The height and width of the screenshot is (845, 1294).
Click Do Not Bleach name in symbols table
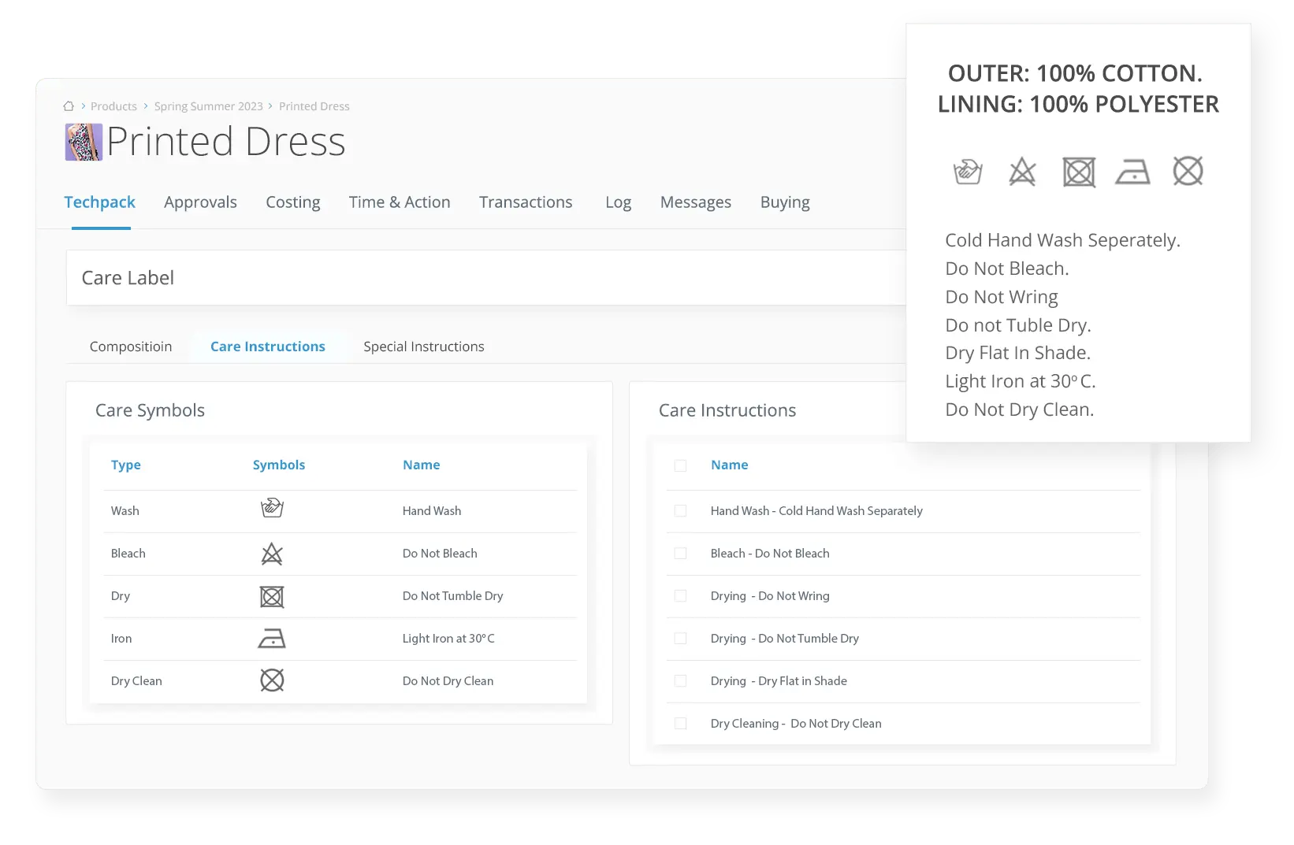tap(440, 554)
